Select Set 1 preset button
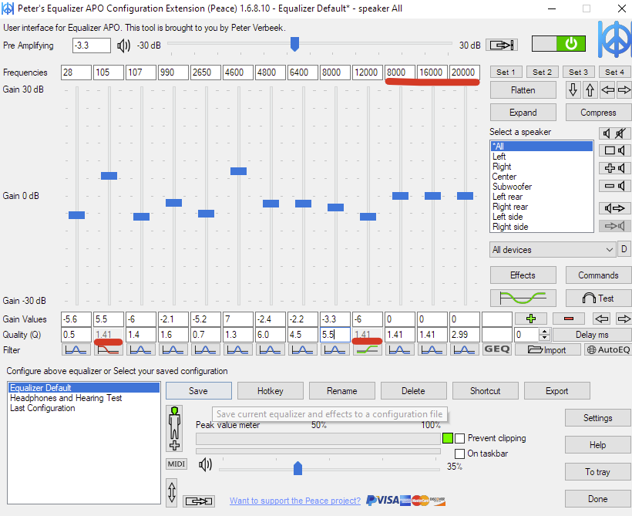This screenshot has width=632, height=516. [506, 73]
